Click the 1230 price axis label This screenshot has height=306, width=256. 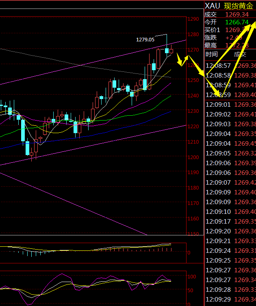[193, 111]
